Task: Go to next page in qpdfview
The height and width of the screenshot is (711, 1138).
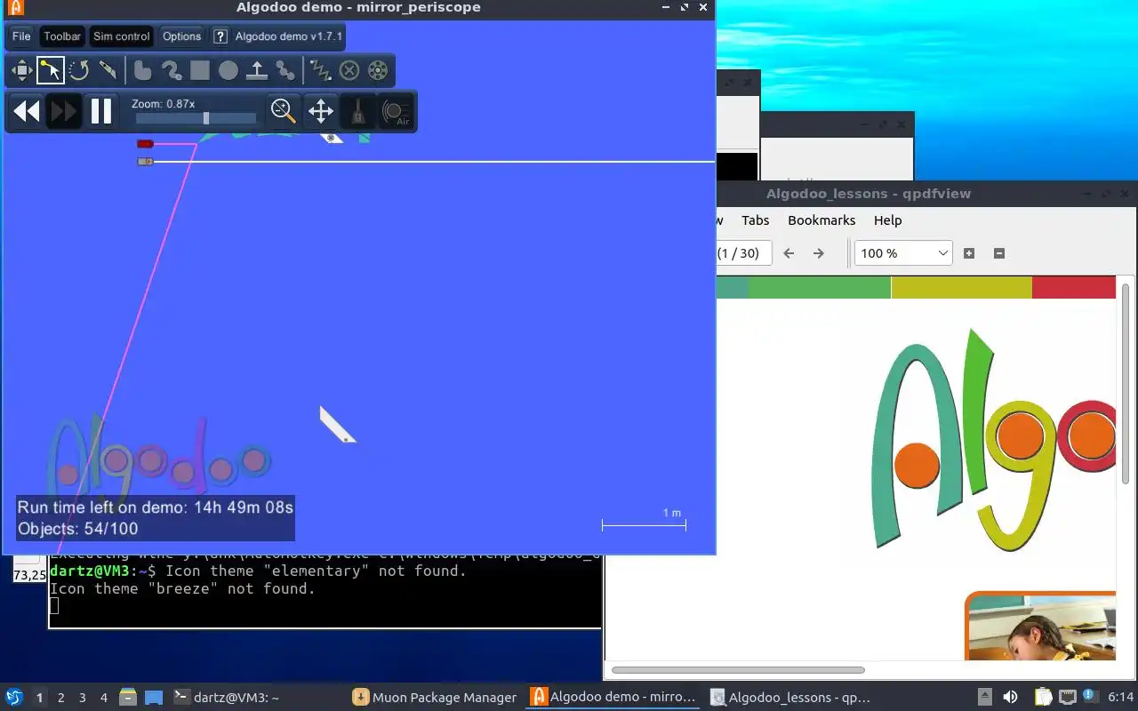Action: coord(819,253)
